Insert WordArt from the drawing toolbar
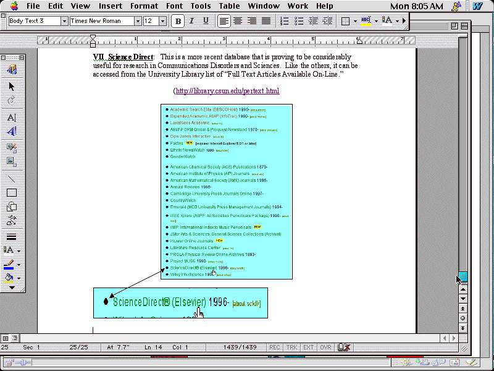The height and width of the screenshot is (371, 494). (12, 131)
